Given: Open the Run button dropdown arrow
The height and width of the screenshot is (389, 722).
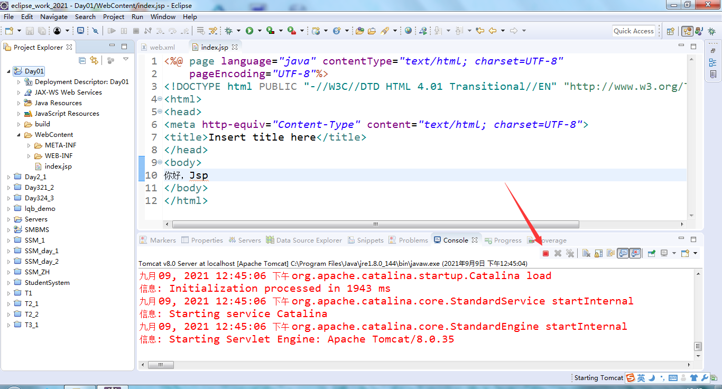Looking at the screenshot, I should (x=260, y=31).
